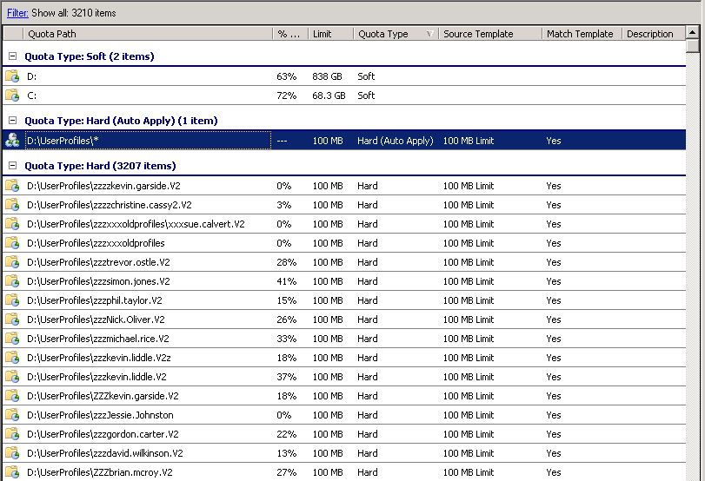705x481 pixels.
Task: Collapse the Quota Type: Hard (3207 items) group
Action: [12, 166]
